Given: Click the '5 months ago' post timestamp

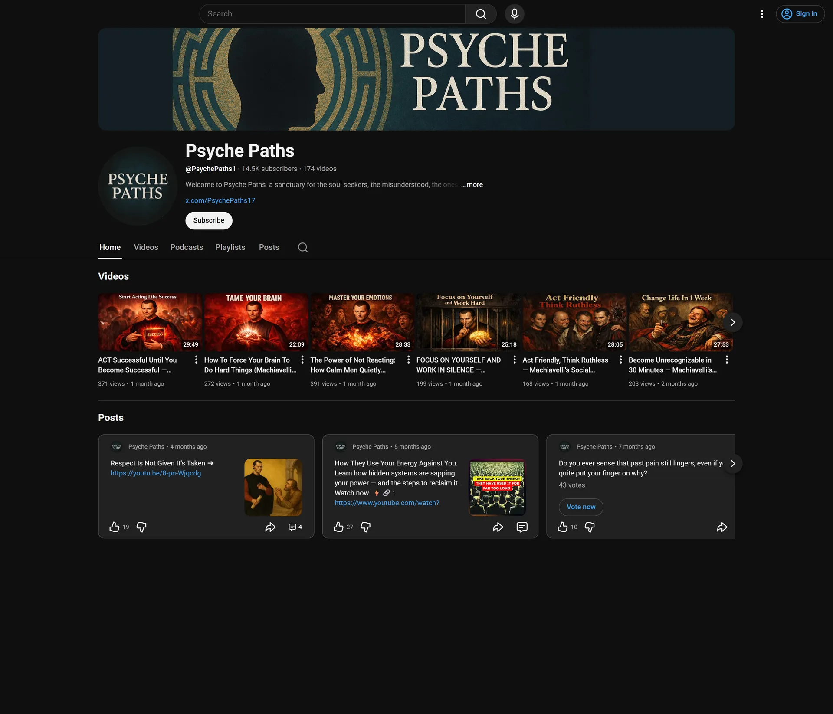Looking at the screenshot, I should tap(413, 447).
